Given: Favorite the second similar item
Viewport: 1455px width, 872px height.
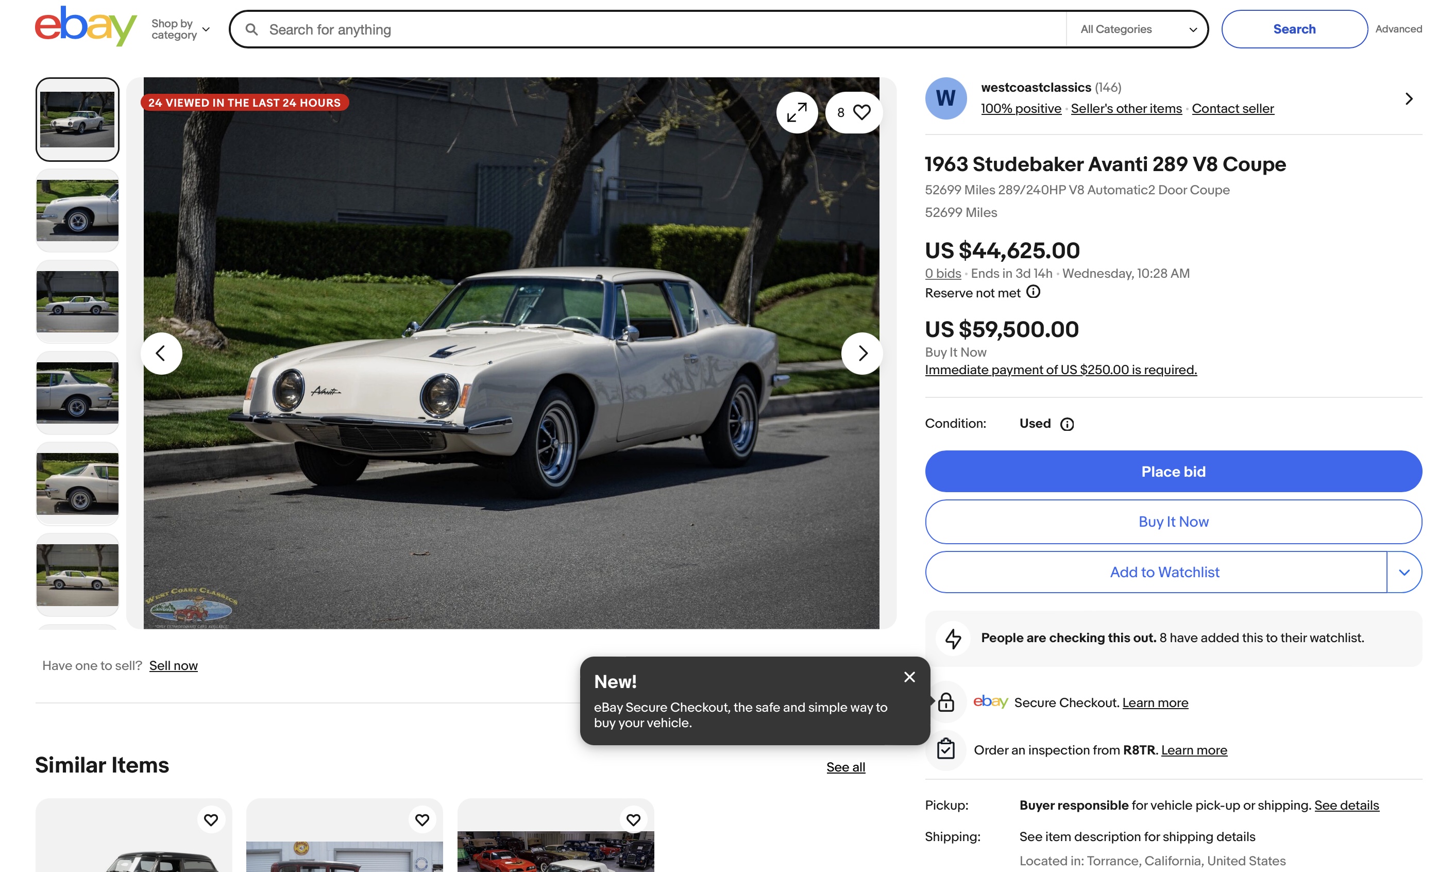Looking at the screenshot, I should (422, 819).
